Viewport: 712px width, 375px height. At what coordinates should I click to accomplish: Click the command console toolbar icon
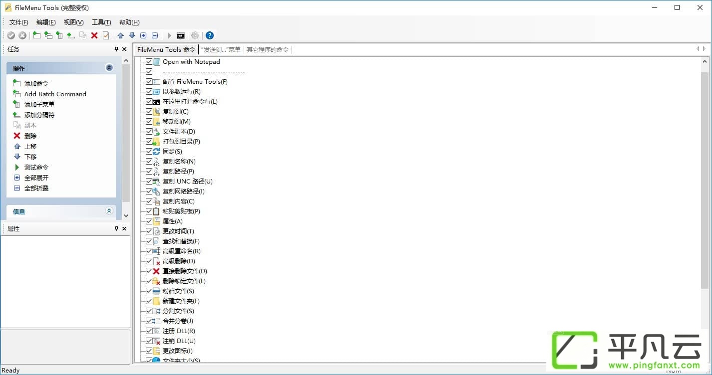point(181,35)
